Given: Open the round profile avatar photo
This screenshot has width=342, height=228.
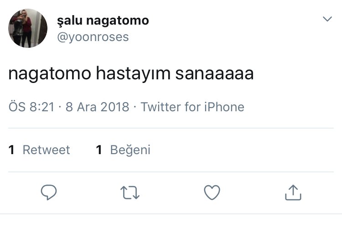Looking at the screenshot, I should pos(28,28).
